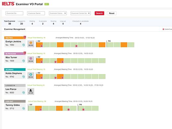Click the arrow icon for Evelyn Jenkins
The image size is (172, 129).
pos(23,45)
